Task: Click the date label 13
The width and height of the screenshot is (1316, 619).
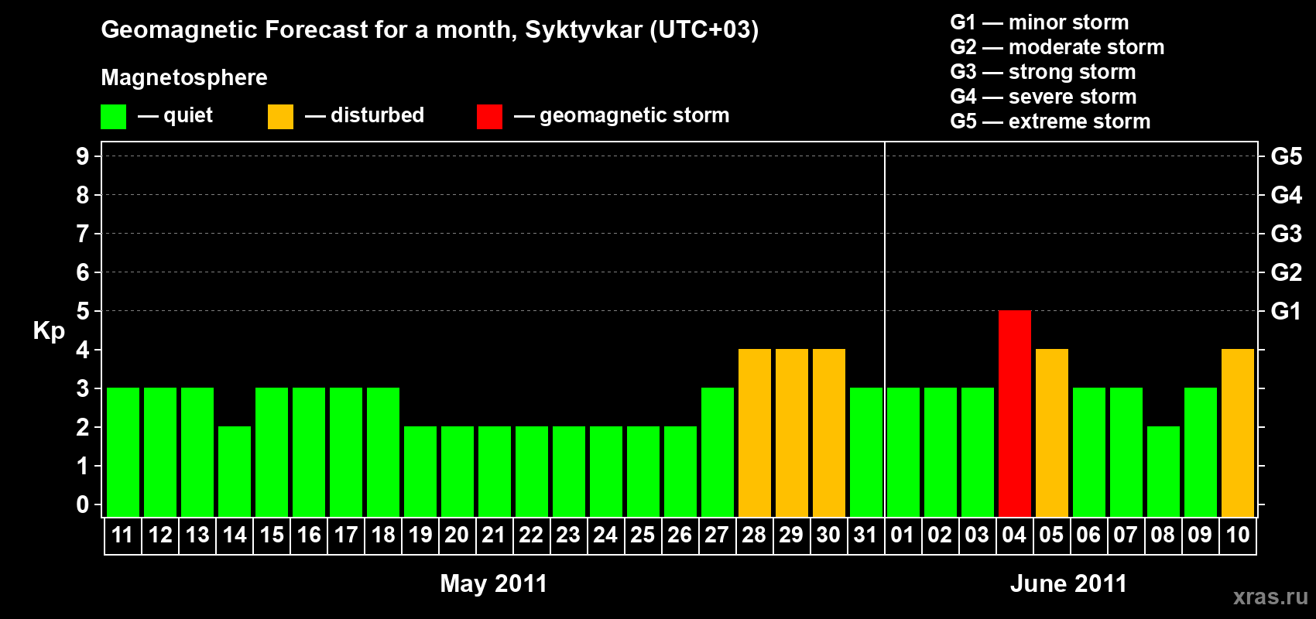Action: 197,535
